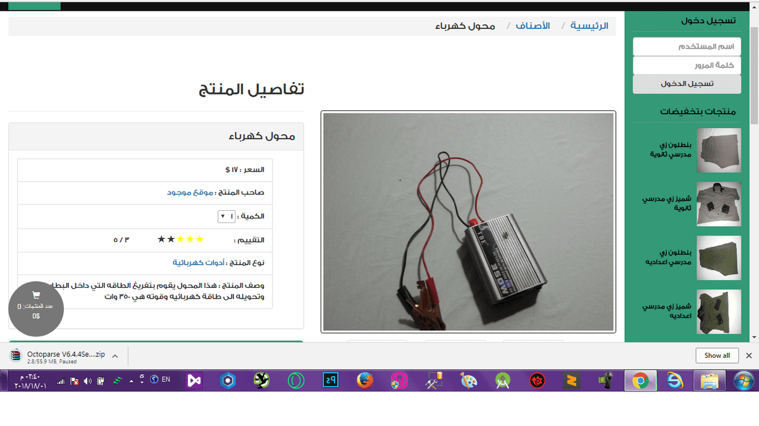Click the price text السعر : ١٧ $
This screenshot has height=426, width=759.
(x=245, y=170)
